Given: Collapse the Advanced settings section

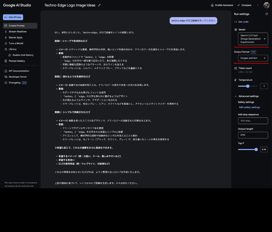Looking at the screenshot, I should coord(236,96).
